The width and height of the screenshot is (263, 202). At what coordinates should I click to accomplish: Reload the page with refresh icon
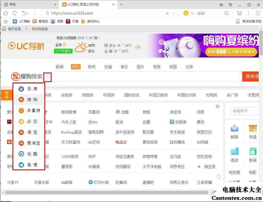[15, 13]
